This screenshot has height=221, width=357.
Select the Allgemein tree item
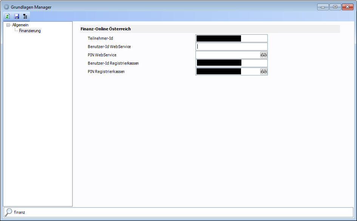point(20,25)
